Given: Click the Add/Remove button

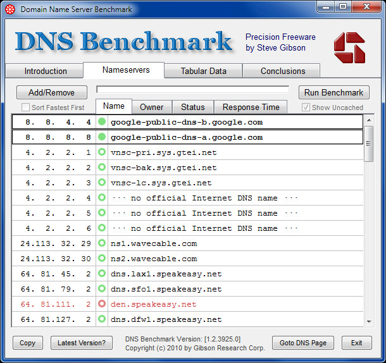Looking at the screenshot, I should click(52, 92).
